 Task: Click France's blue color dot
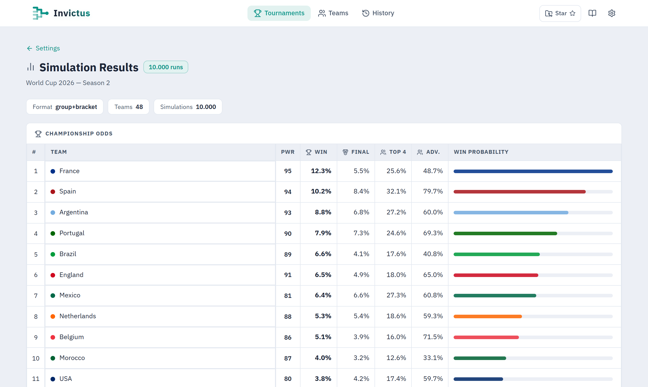53,171
